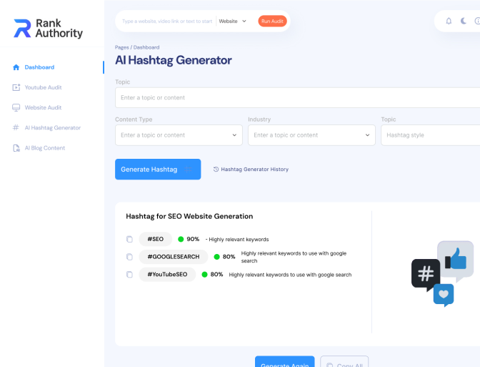Click the Generate Hashtag button

click(x=157, y=170)
